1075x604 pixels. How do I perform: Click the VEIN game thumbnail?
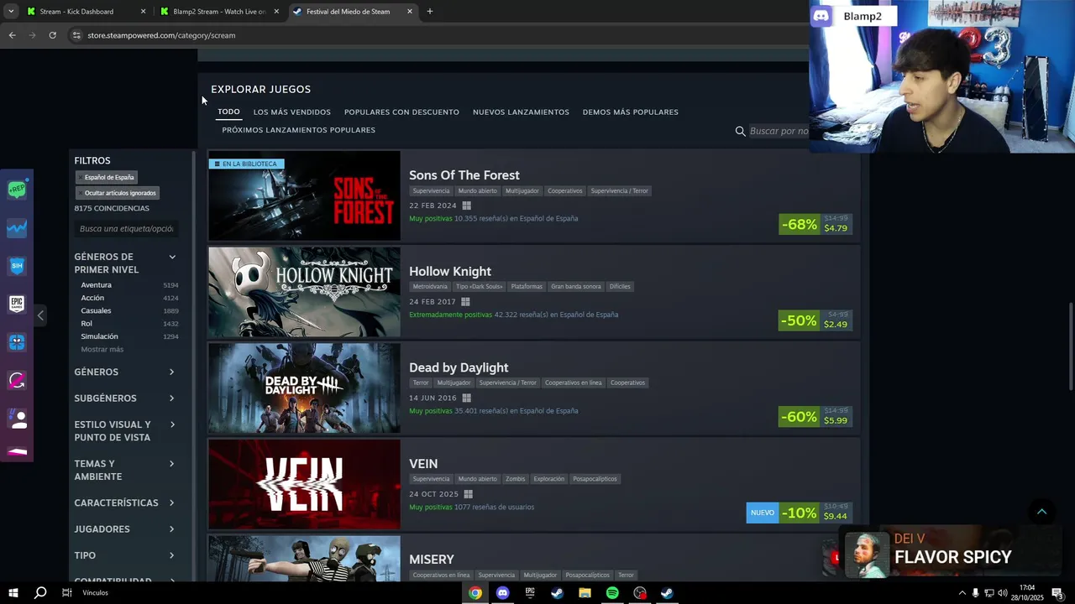coord(304,485)
